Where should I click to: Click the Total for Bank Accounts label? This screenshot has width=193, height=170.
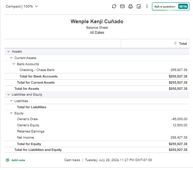click(x=39, y=76)
